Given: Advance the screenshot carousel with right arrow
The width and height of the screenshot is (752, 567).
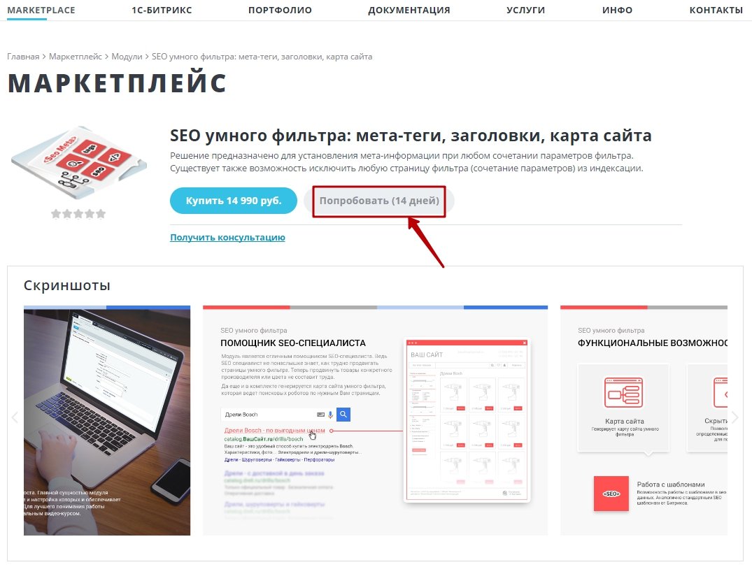Looking at the screenshot, I should click(735, 417).
